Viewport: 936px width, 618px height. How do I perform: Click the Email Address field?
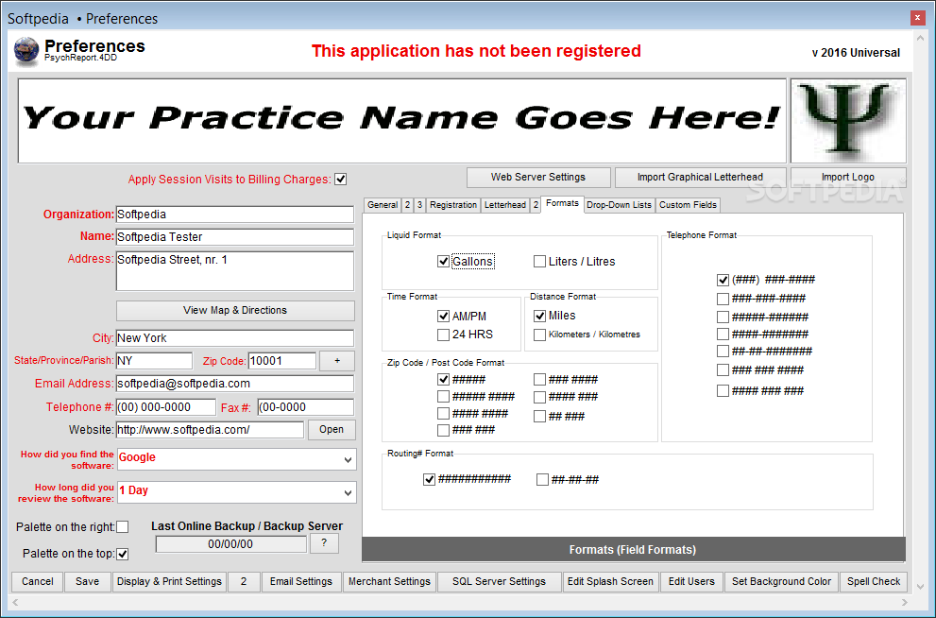click(235, 384)
